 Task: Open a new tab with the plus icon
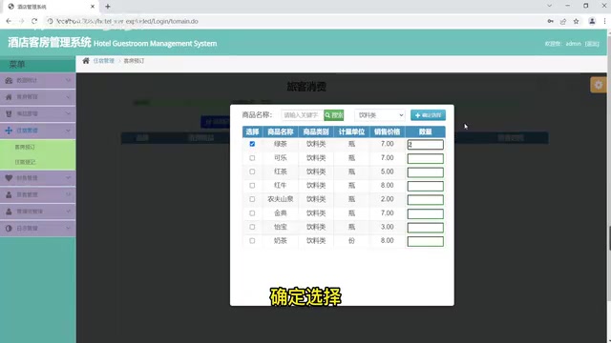click(108, 7)
